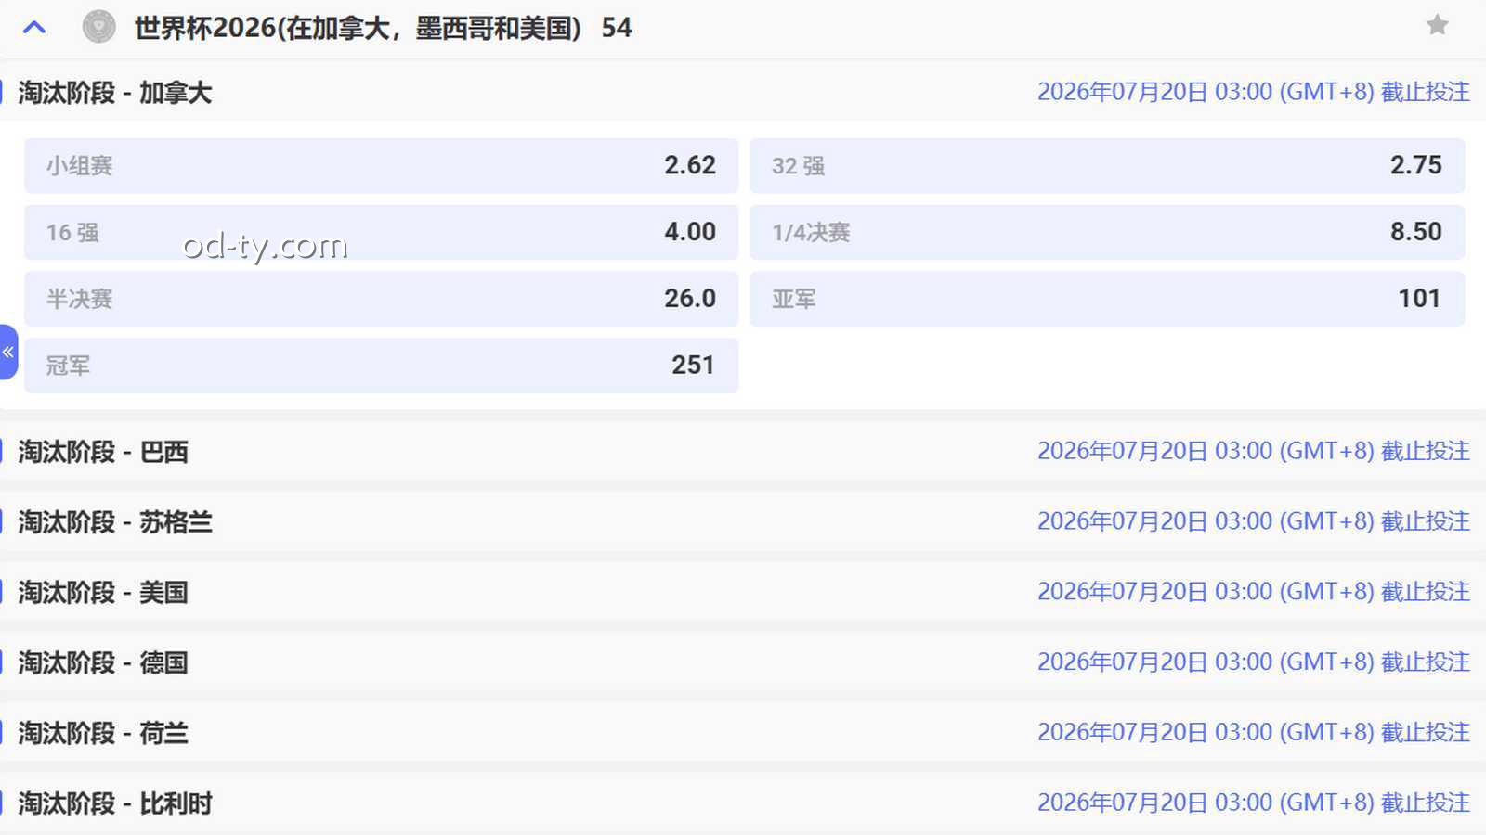Open the side panel with double-arrow icon

(x=8, y=353)
